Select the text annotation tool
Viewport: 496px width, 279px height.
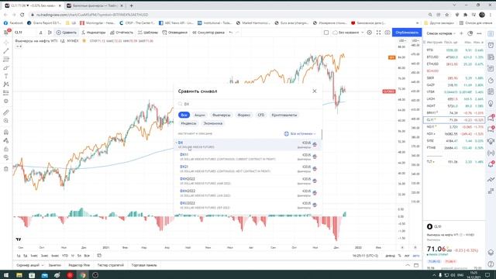coord(6,76)
